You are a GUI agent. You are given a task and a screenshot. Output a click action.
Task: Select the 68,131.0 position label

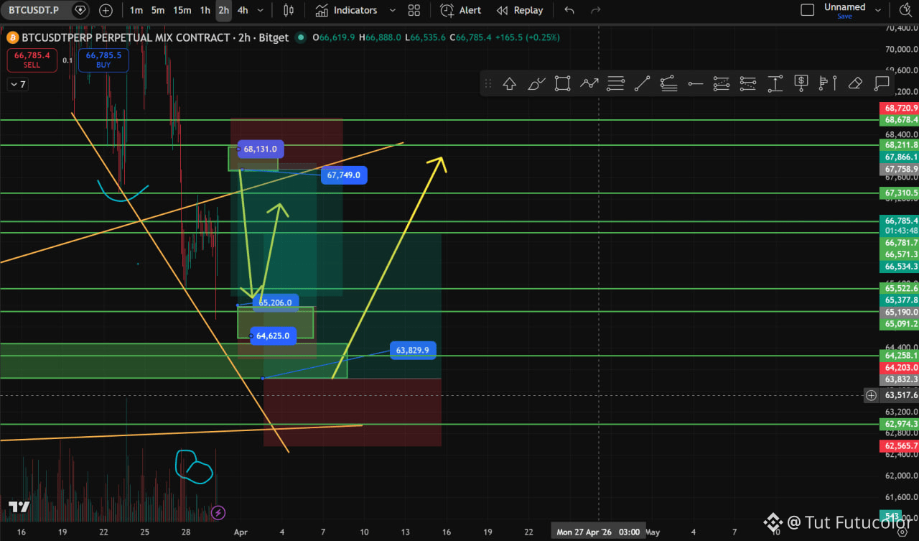pyautogui.click(x=260, y=149)
